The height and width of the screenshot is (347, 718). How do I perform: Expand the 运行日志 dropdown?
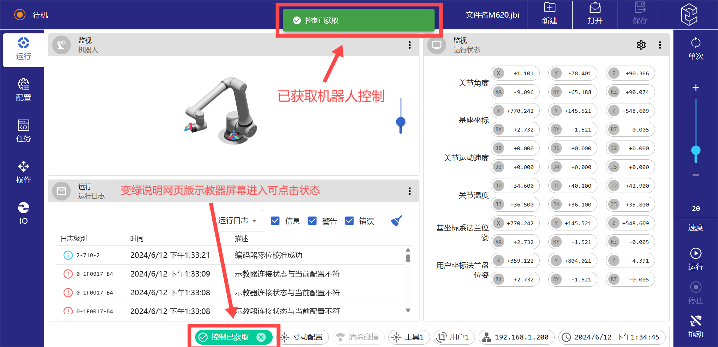pyautogui.click(x=237, y=221)
